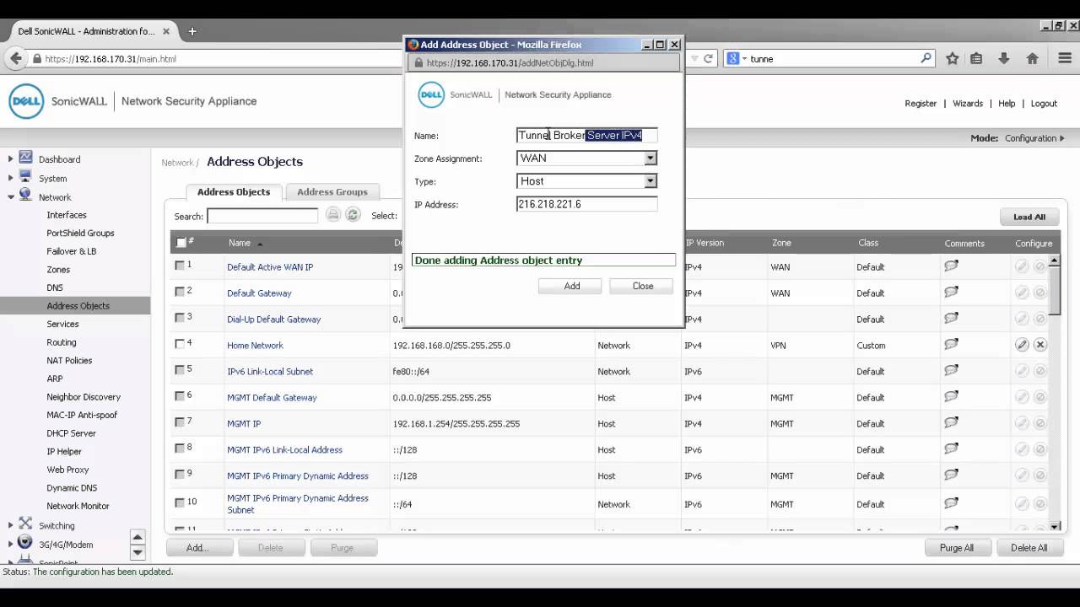Open the Zone Assignment dropdown
Image resolution: width=1080 pixels, height=607 pixels.
[650, 158]
